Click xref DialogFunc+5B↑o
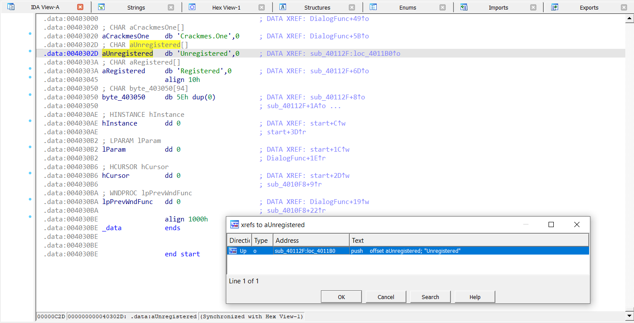Image resolution: width=634 pixels, height=323 pixels. point(340,36)
